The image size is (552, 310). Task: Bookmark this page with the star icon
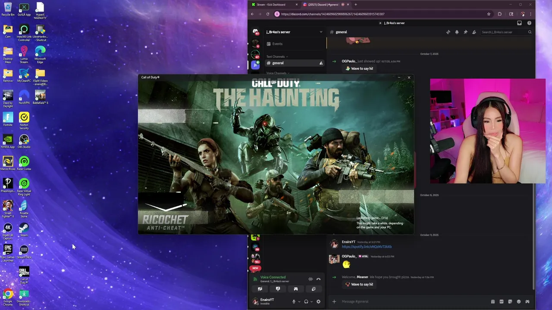pos(489,14)
